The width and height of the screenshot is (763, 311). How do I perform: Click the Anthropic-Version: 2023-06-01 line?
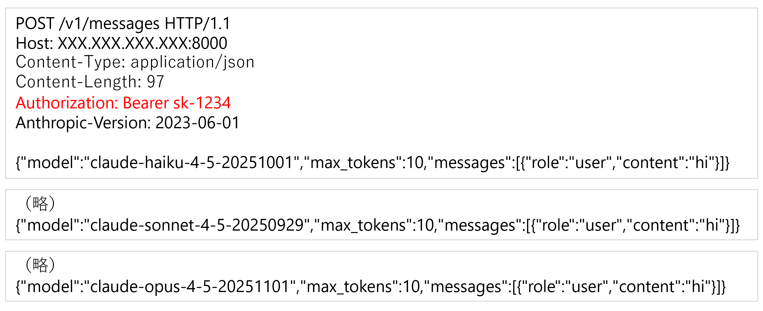[x=127, y=123]
